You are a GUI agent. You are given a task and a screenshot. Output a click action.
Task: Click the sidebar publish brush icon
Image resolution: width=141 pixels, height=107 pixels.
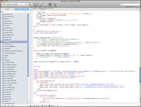pyautogui.click(x=9, y=106)
